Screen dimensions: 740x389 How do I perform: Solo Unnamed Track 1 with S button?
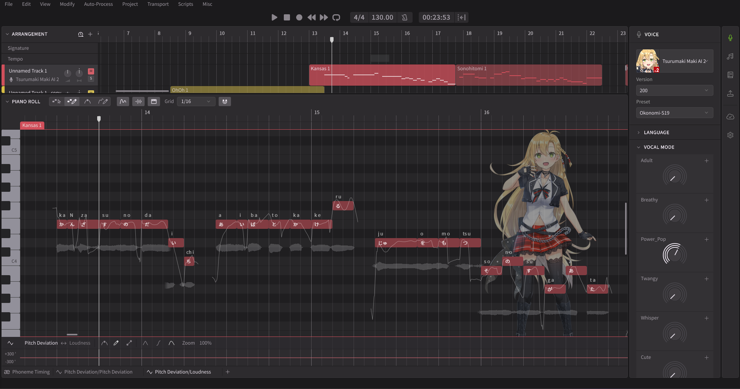coord(91,79)
